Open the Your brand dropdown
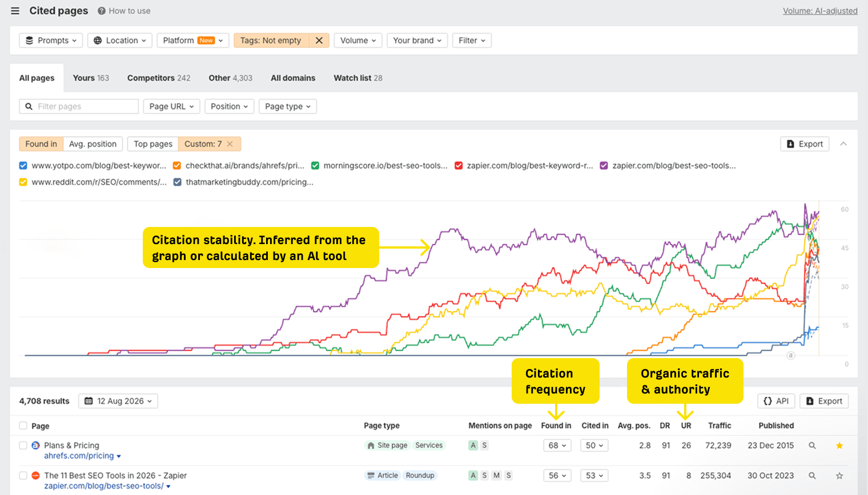 (417, 40)
